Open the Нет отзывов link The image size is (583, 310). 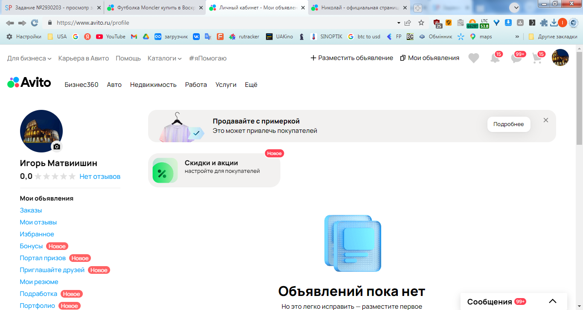pyautogui.click(x=100, y=176)
